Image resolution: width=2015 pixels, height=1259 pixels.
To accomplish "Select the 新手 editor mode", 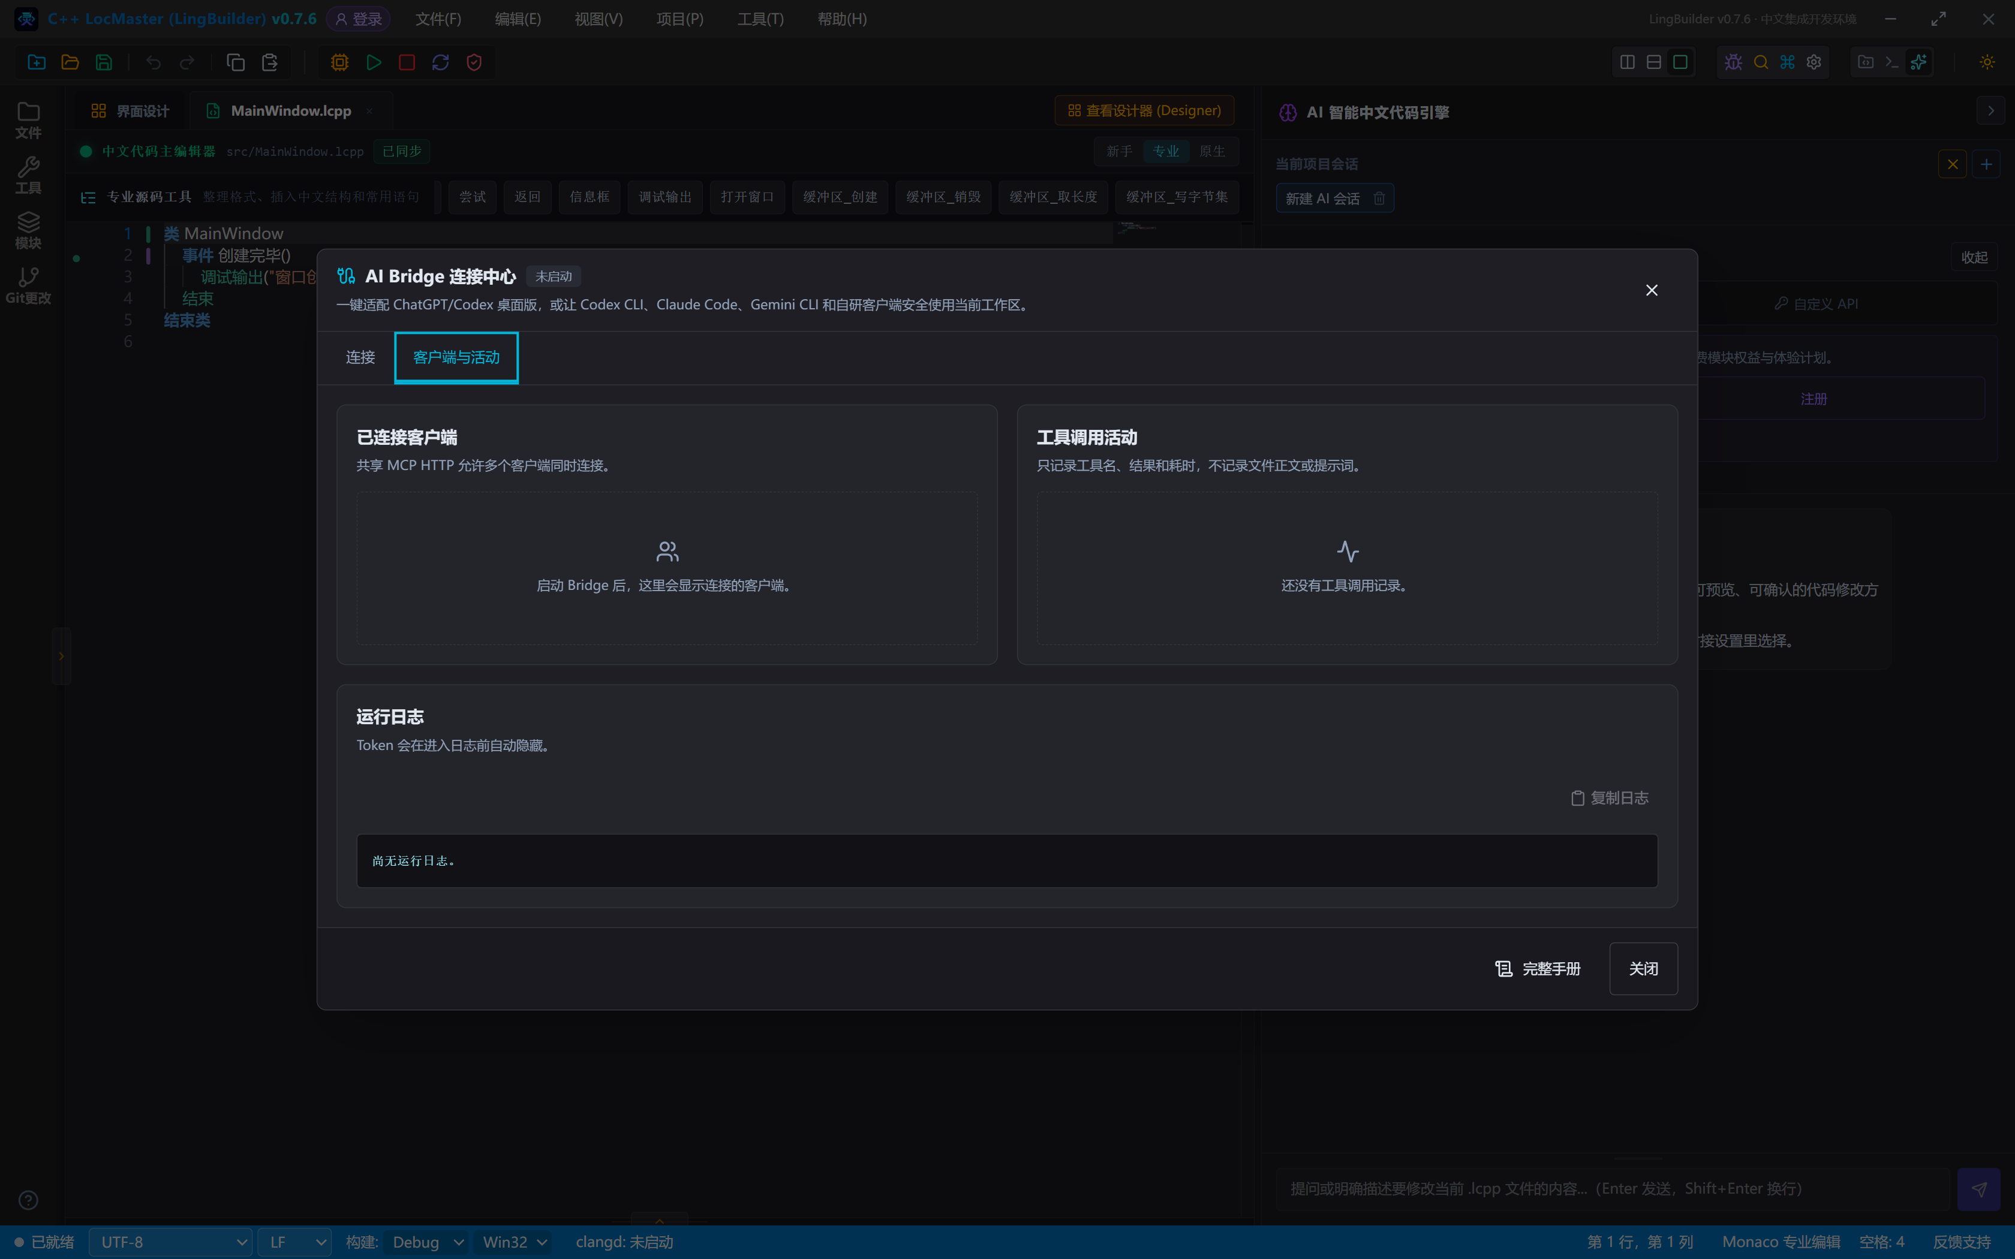I will pyautogui.click(x=1119, y=152).
